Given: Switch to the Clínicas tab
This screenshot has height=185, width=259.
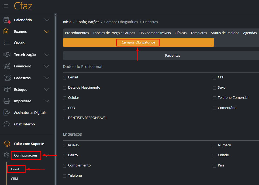Looking at the screenshot, I should (x=181, y=33).
